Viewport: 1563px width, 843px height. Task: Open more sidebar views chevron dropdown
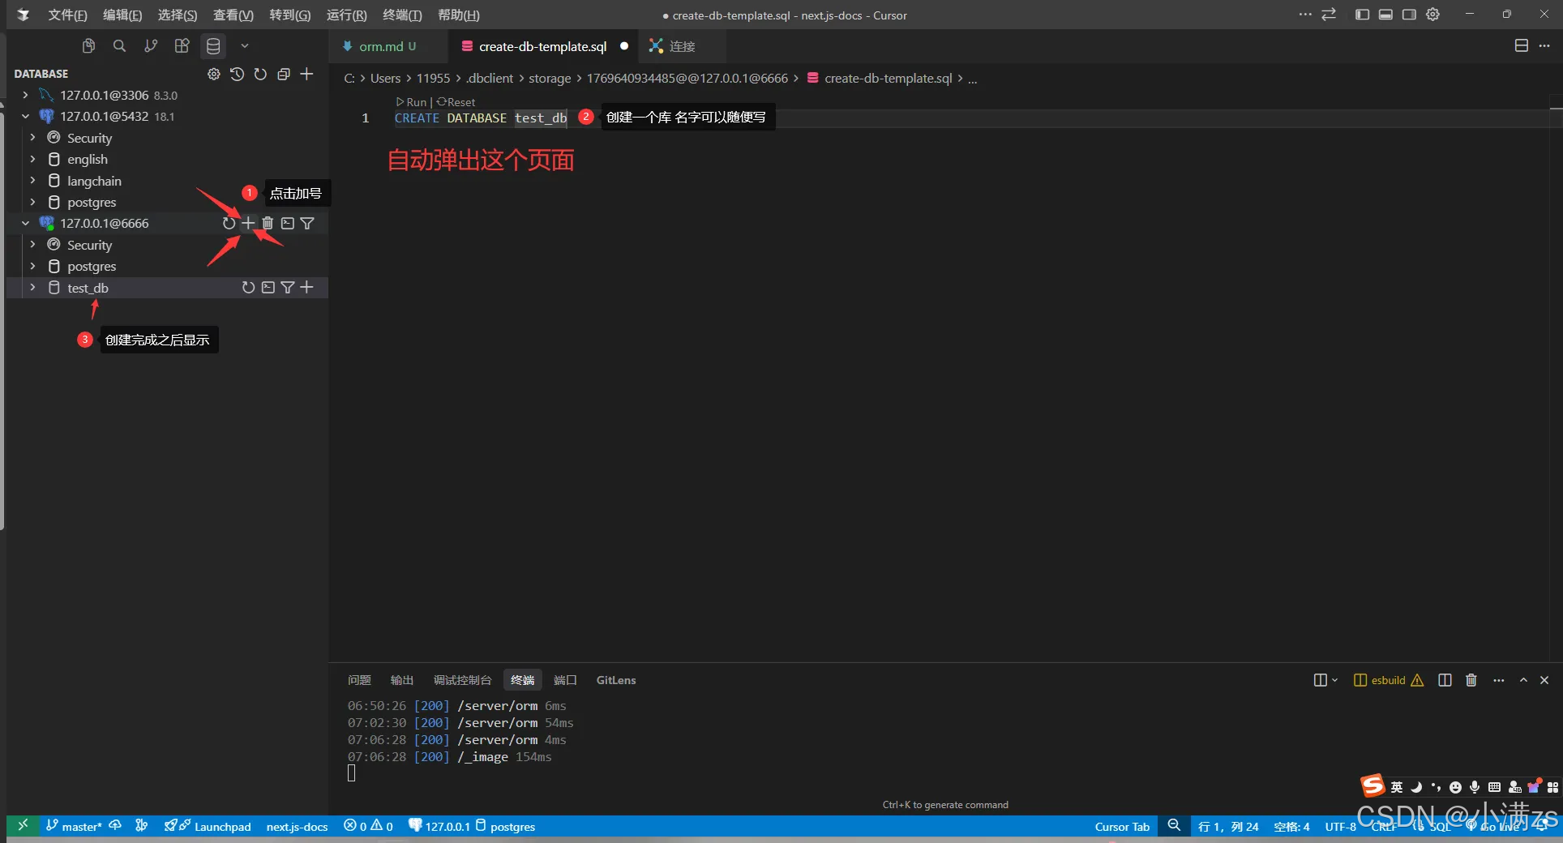click(245, 46)
